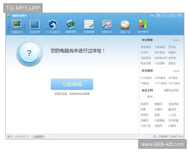Image resolution: width=190 pixels, height=152 pixels.
Task: Open the 4399游戏 link
Action: coord(160,78)
